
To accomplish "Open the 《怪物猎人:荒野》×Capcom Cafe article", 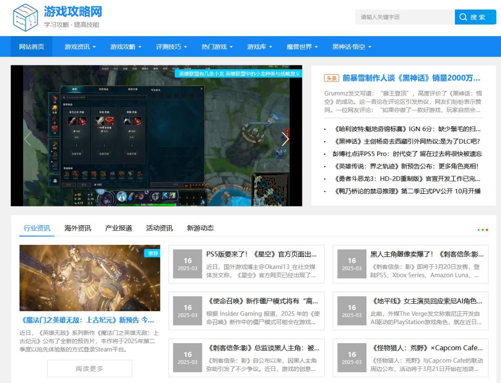I will (x=427, y=348).
